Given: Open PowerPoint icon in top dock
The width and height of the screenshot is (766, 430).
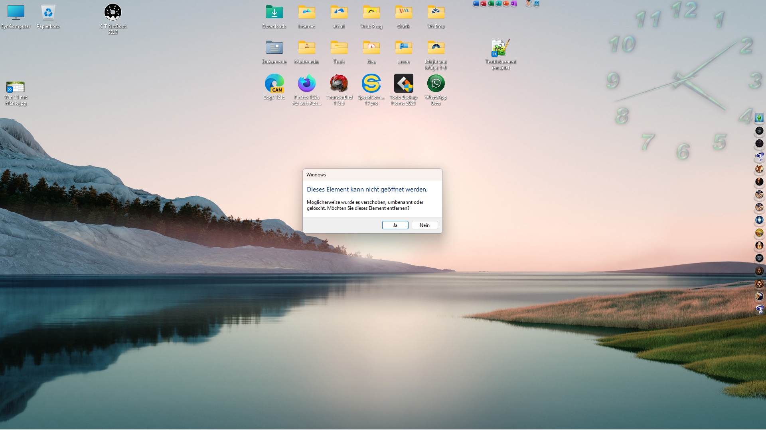Looking at the screenshot, I should click(506, 3).
